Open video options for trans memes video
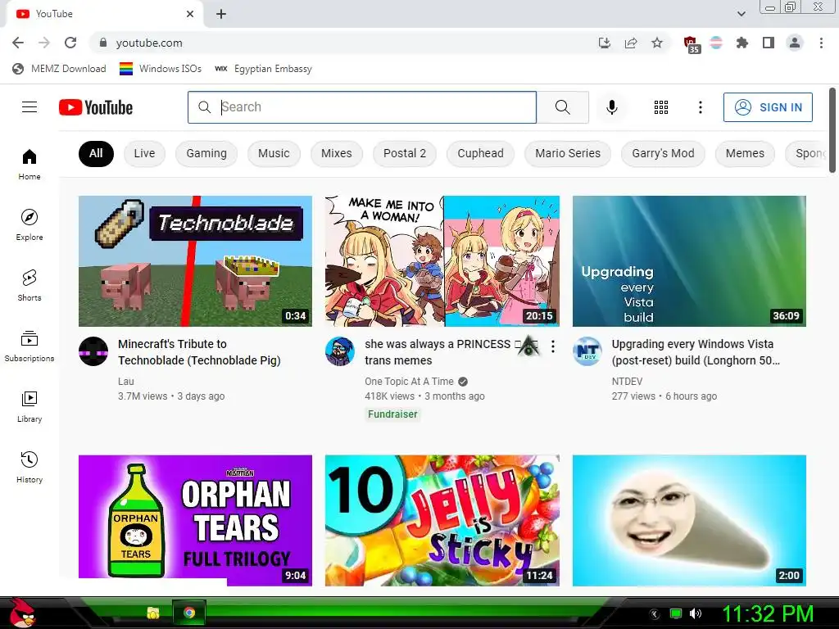839x629 pixels. pyautogui.click(x=553, y=346)
